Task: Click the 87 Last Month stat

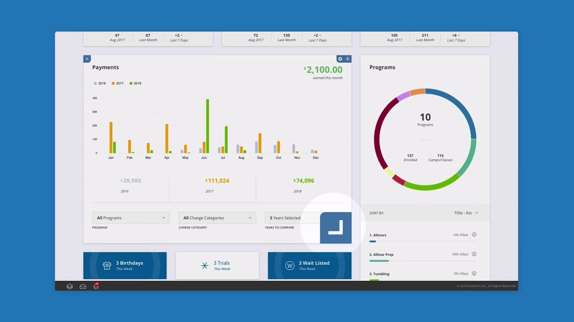Action: tap(148, 38)
